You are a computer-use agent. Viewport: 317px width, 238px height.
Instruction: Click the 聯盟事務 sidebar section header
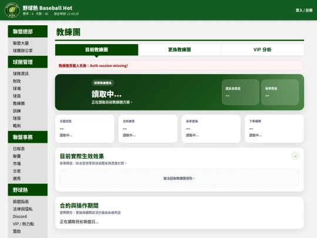(x=28, y=137)
